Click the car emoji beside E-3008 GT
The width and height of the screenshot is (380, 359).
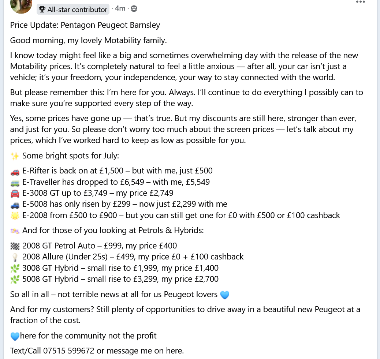(x=15, y=194)
